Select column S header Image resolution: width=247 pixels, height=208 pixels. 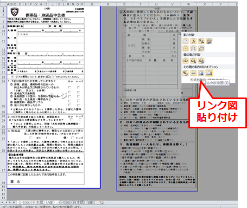click(124, 4)
